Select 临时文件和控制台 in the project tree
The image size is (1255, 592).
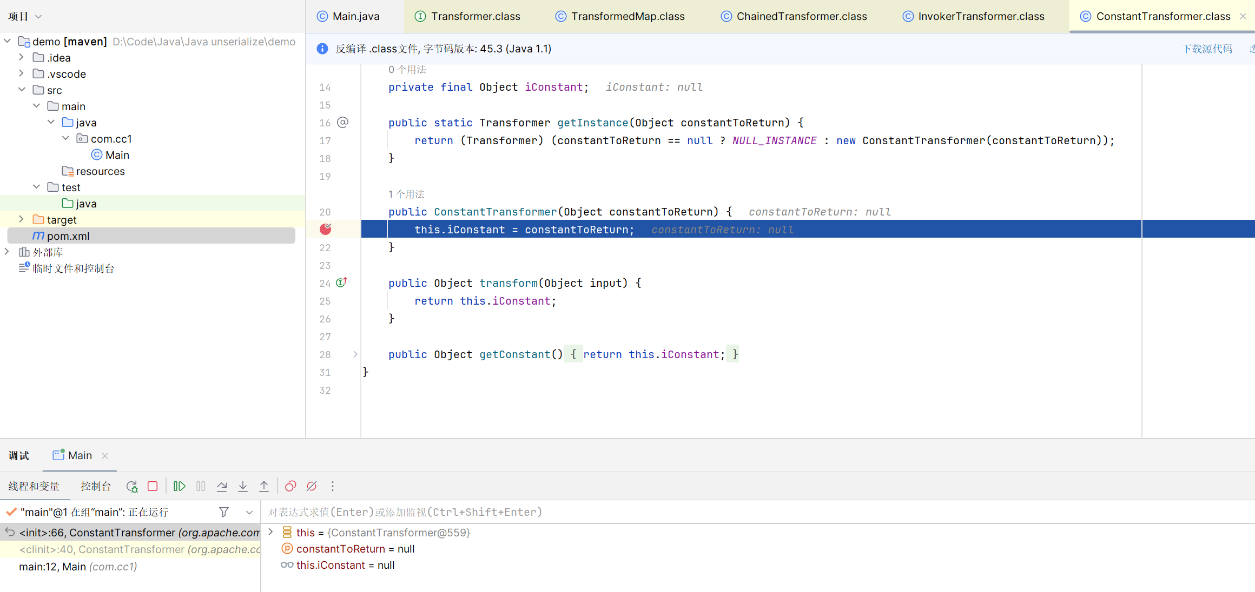point(67,268)
